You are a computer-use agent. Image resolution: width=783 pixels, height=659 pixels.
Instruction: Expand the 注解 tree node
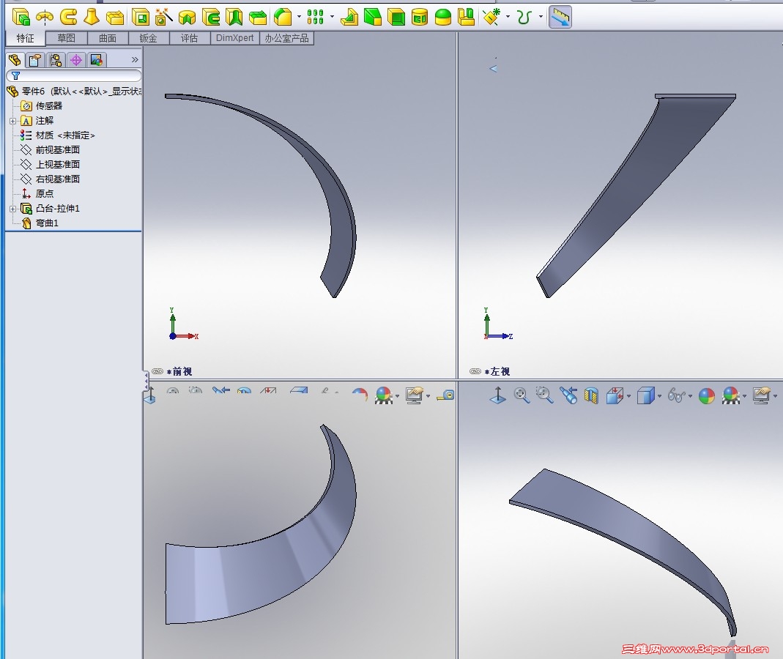pos(13,121)
